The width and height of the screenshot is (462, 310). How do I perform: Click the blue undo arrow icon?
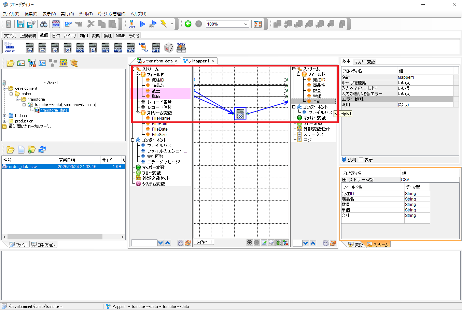(68, 24)
